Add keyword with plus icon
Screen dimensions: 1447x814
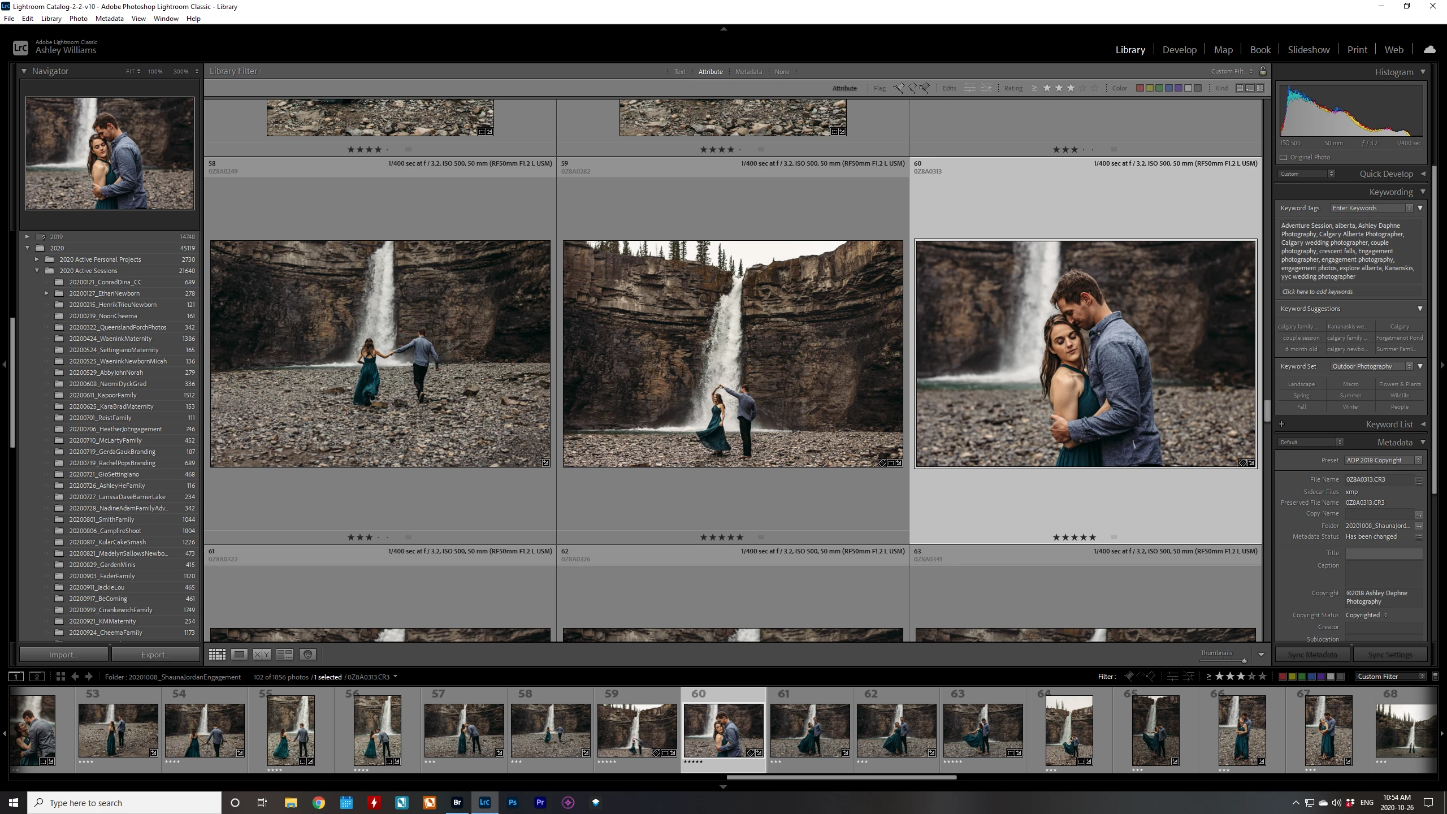coord(1281,424)
